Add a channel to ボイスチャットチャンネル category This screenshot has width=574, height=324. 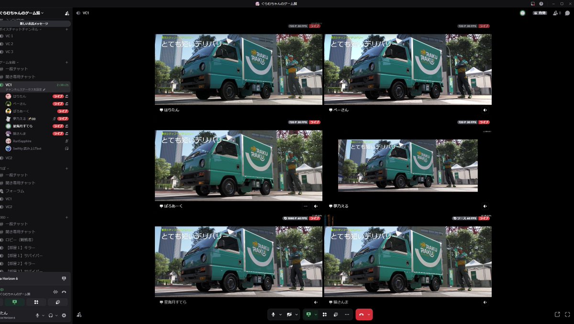click(x=66, y=29)
